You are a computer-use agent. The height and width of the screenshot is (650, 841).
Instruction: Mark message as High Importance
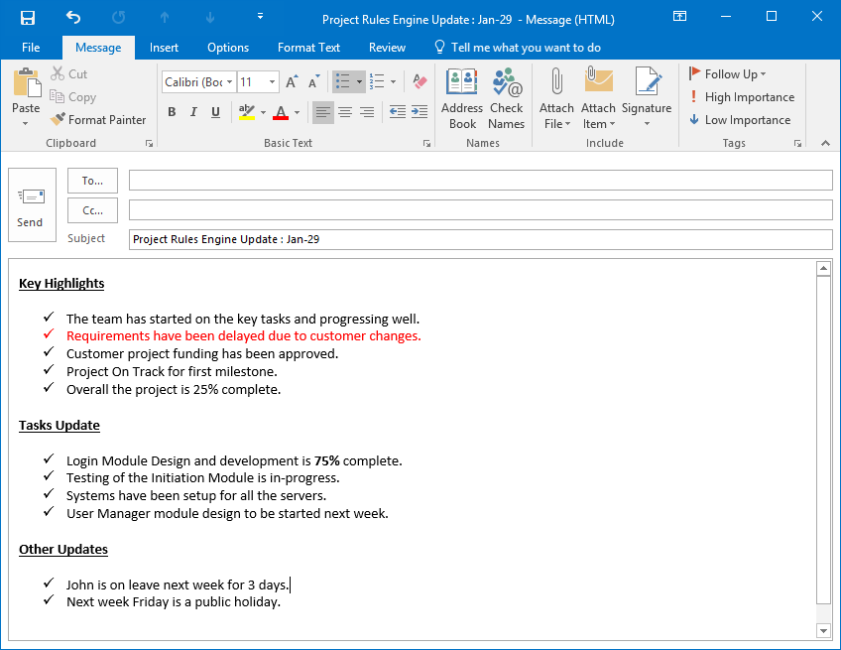point(742,97)
